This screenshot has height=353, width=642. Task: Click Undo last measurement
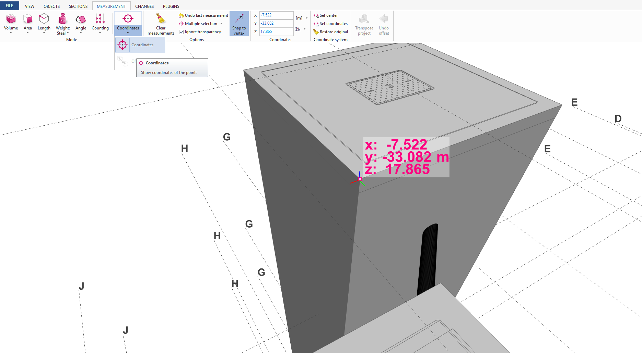pos(203,15)
